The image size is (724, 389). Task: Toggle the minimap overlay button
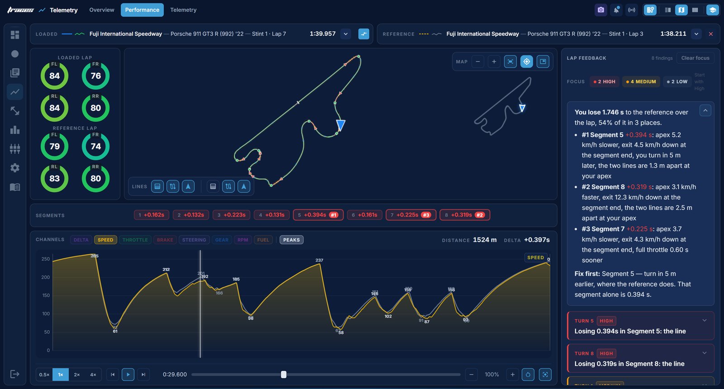tap(543, 62)
